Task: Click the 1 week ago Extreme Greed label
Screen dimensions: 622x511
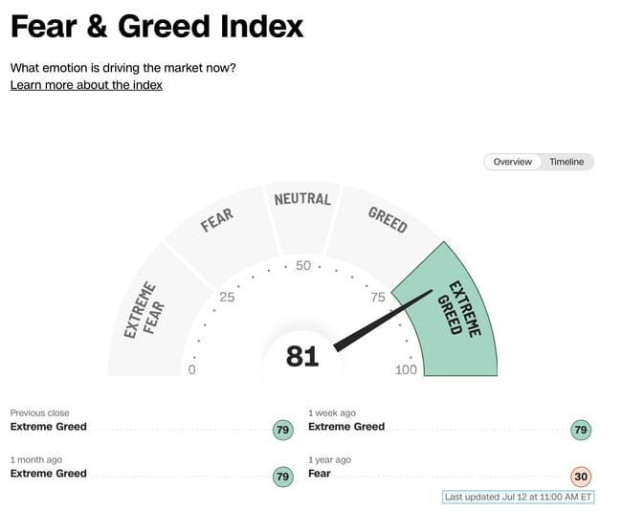Action: coord(346,427)
